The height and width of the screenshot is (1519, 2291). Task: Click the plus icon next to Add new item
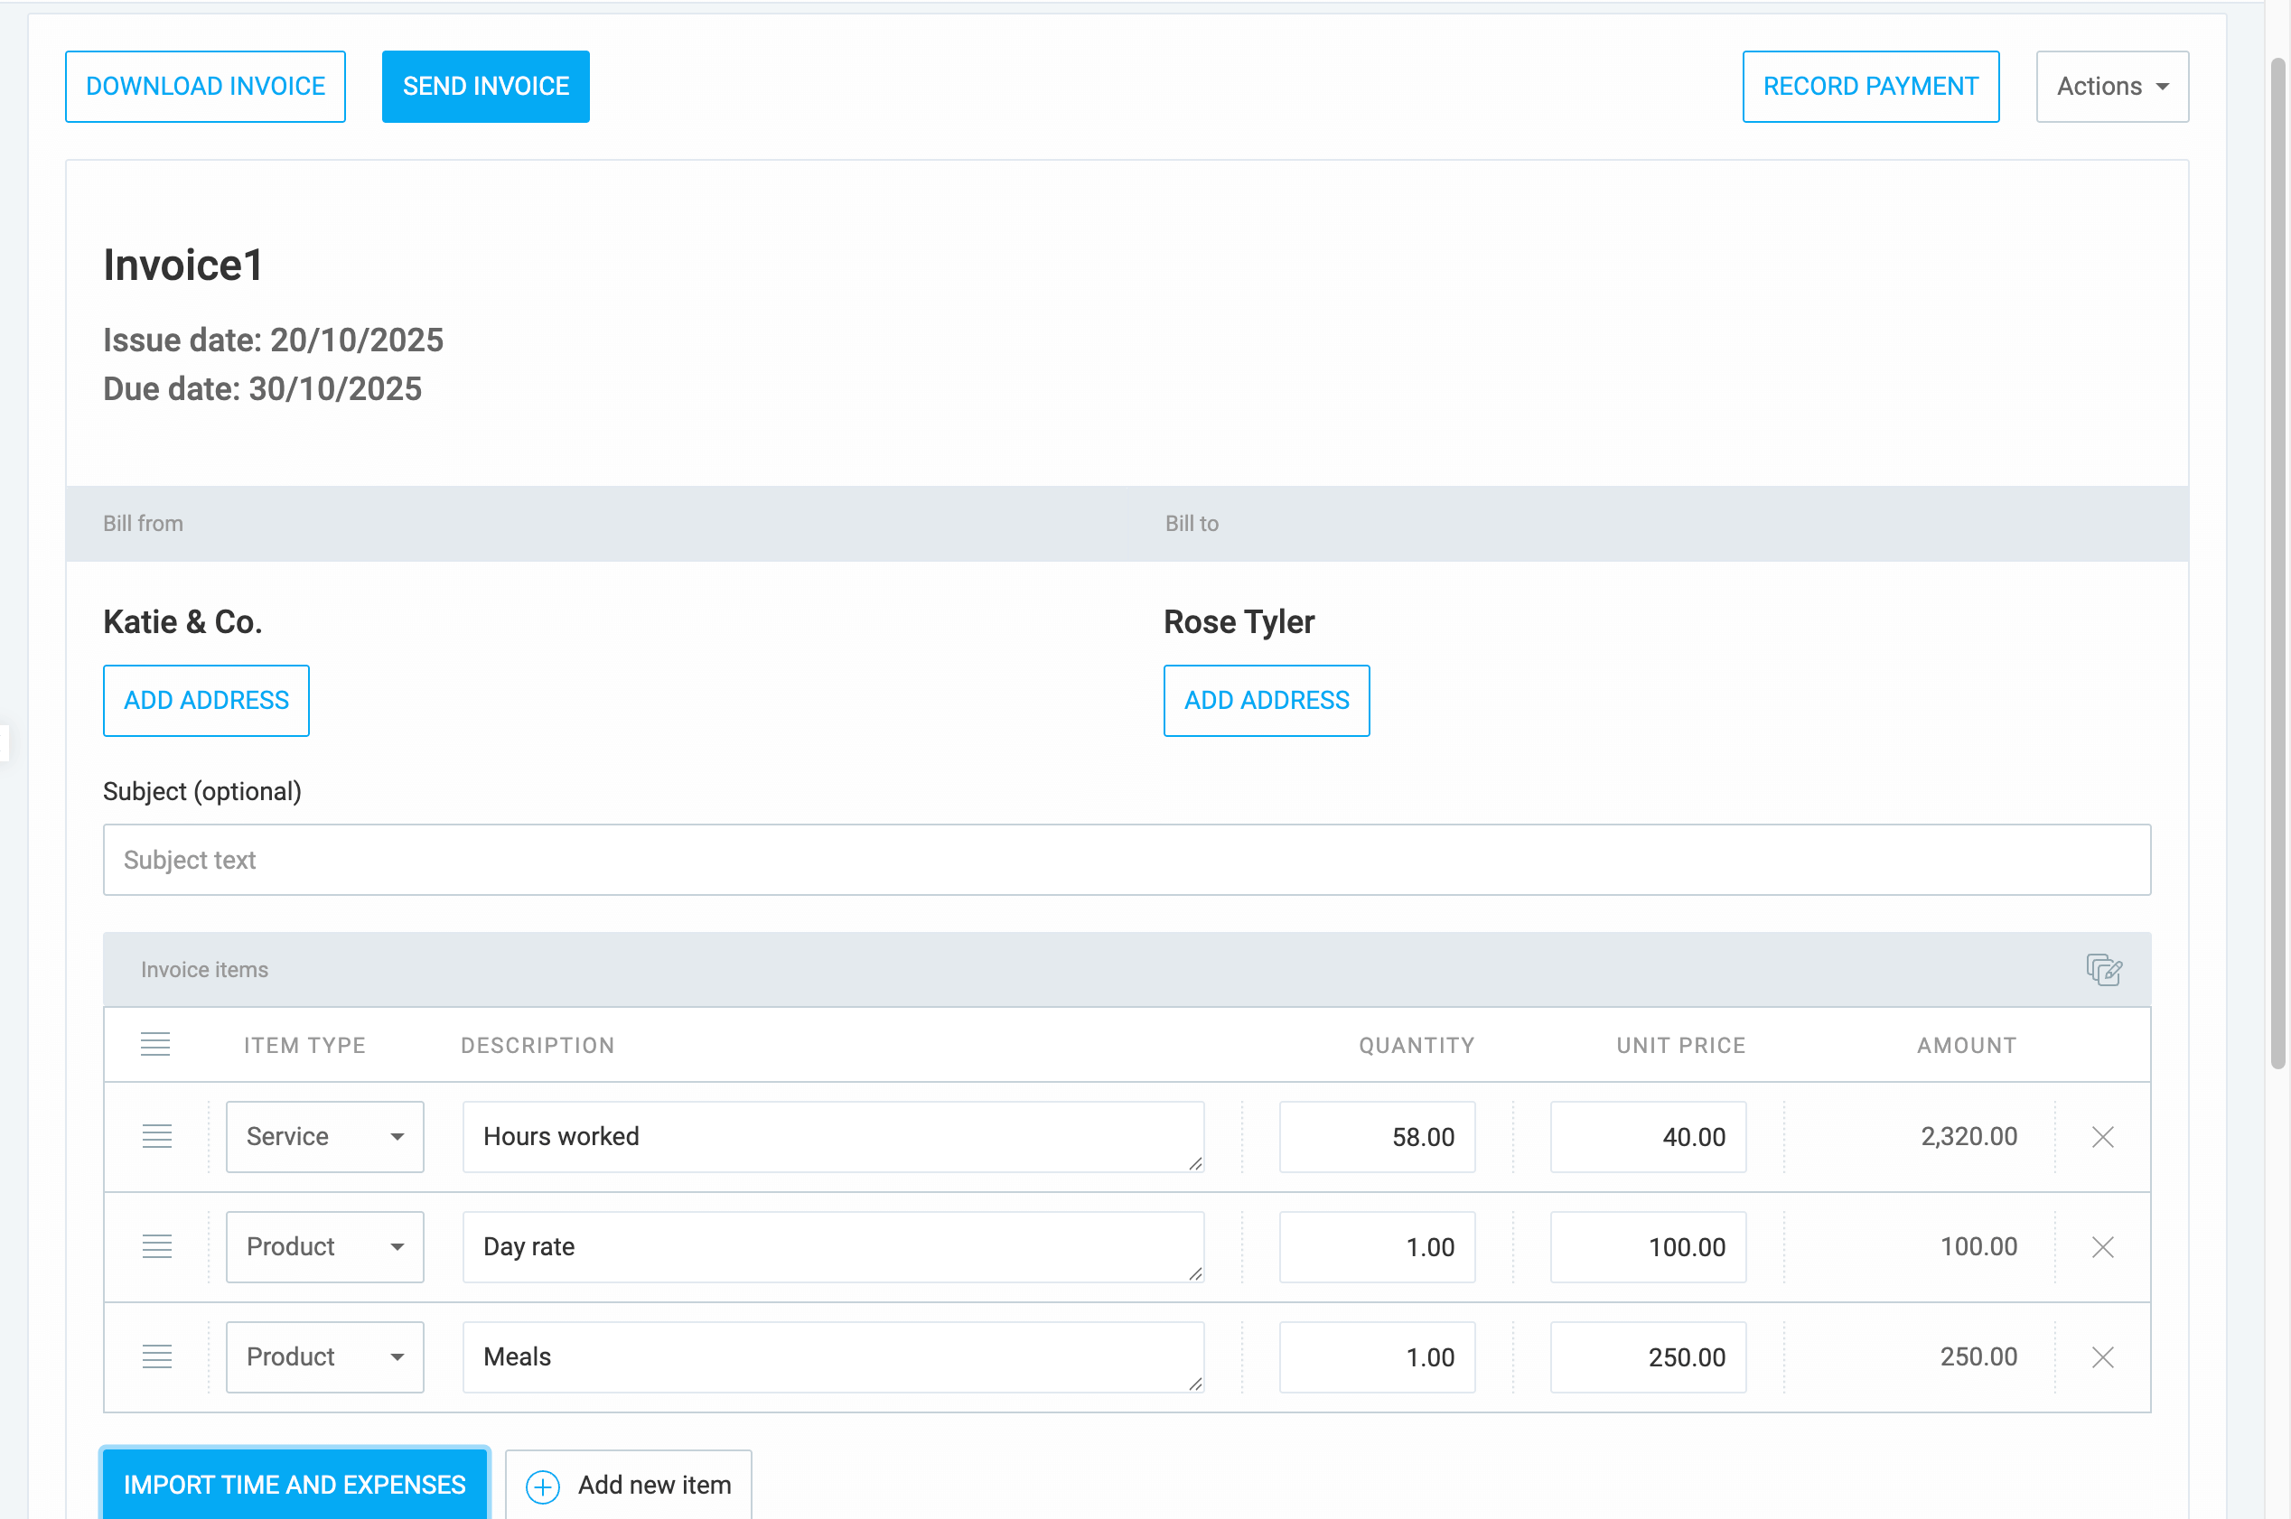543,1485
